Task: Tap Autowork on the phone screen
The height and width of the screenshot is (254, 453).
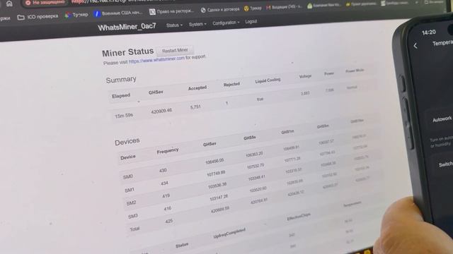Action: [442, 119]
